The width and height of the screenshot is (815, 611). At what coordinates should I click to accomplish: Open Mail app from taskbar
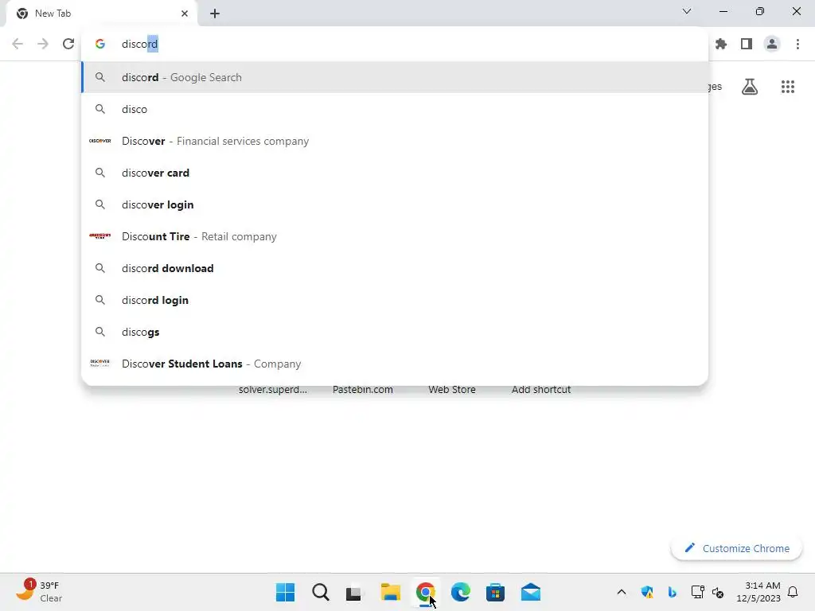(x=531, y=592)
